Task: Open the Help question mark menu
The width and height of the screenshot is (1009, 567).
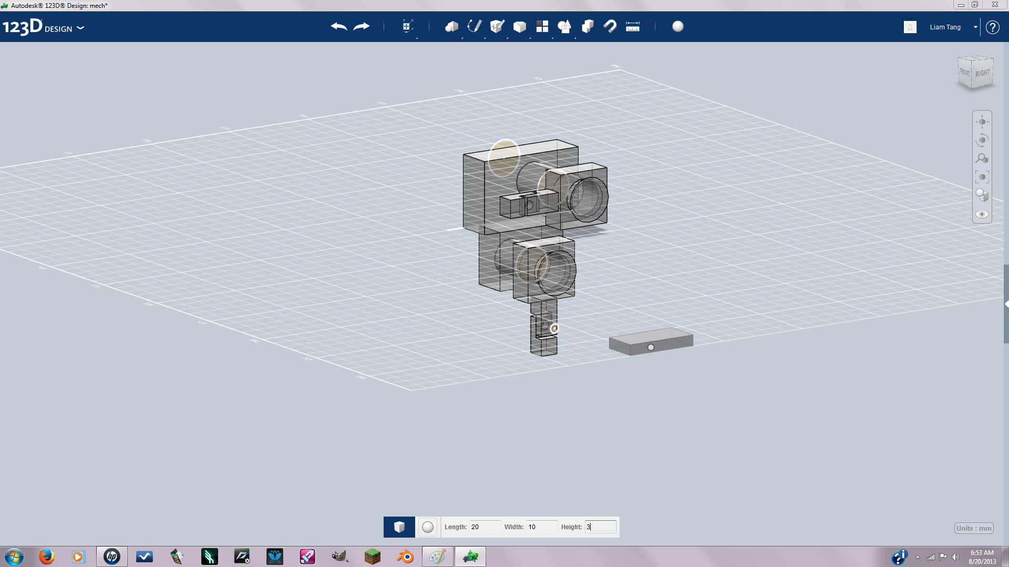Action: (x=992, y=27)
